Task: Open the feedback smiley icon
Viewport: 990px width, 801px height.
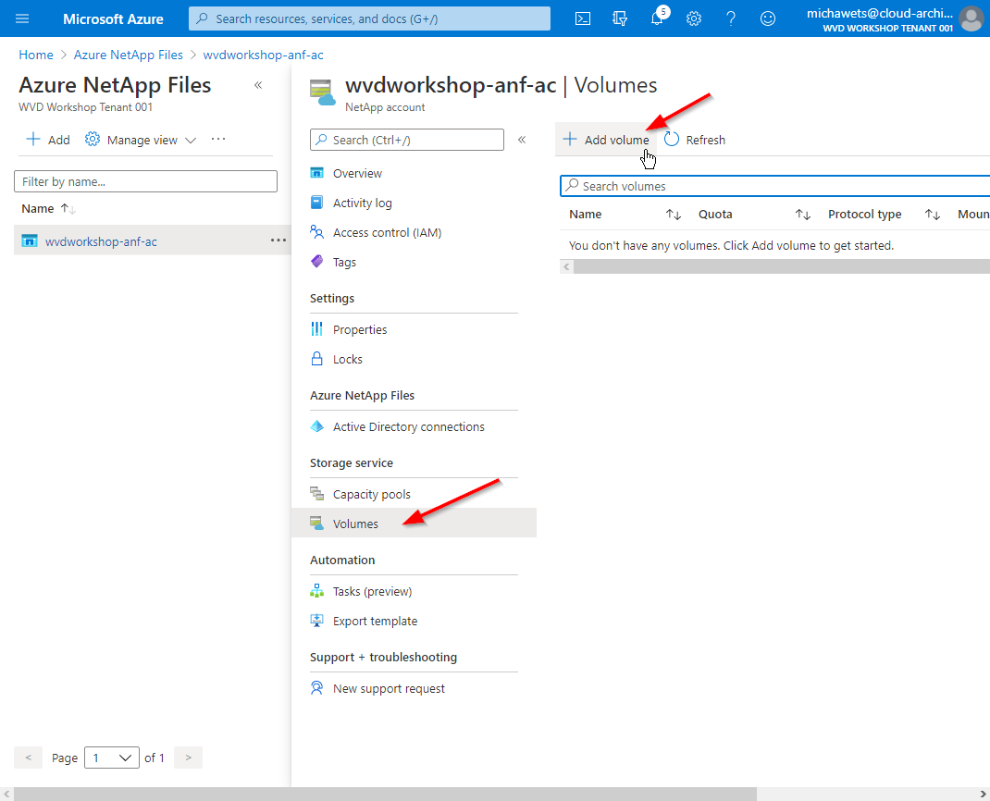Action: [768, 18]
